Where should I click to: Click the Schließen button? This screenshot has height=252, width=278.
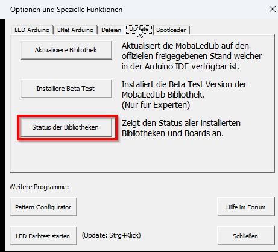[x=246, y=236]
